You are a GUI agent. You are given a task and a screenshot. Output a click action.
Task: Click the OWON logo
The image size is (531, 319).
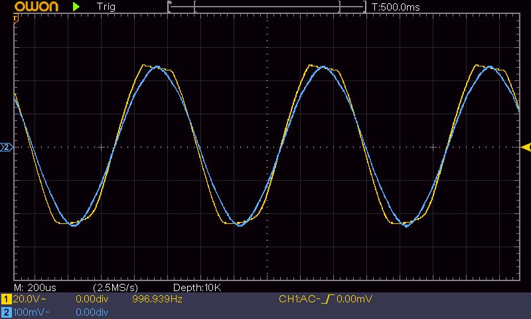pyautogui.click(x=37, y=7)
